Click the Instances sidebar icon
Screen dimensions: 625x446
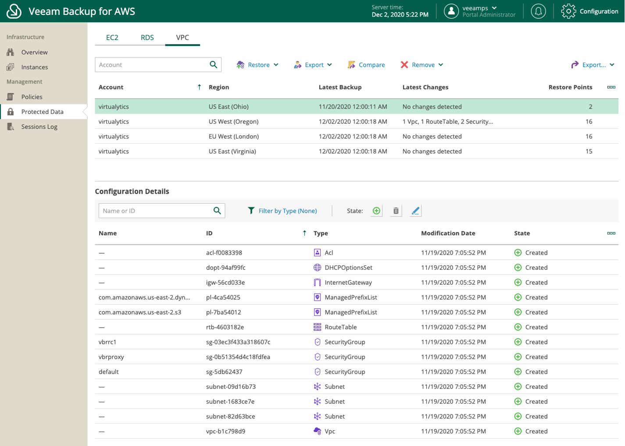11,67
